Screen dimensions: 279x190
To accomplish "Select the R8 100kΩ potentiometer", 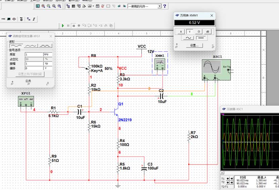I will [89, 68].
